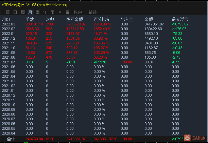Image resolution: width=208 pixels, height=143 pixels.
Task: Click balance value 130422.60
Action: (x=153, y=29)
